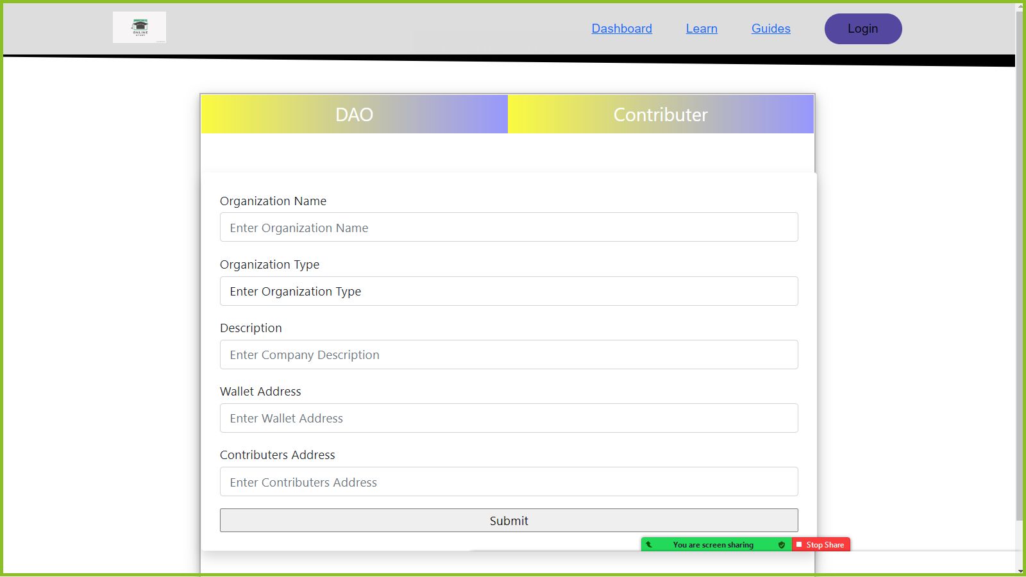Click the phone icon in sharing bar
1026x577 pixels.
[x=649, y=545]
